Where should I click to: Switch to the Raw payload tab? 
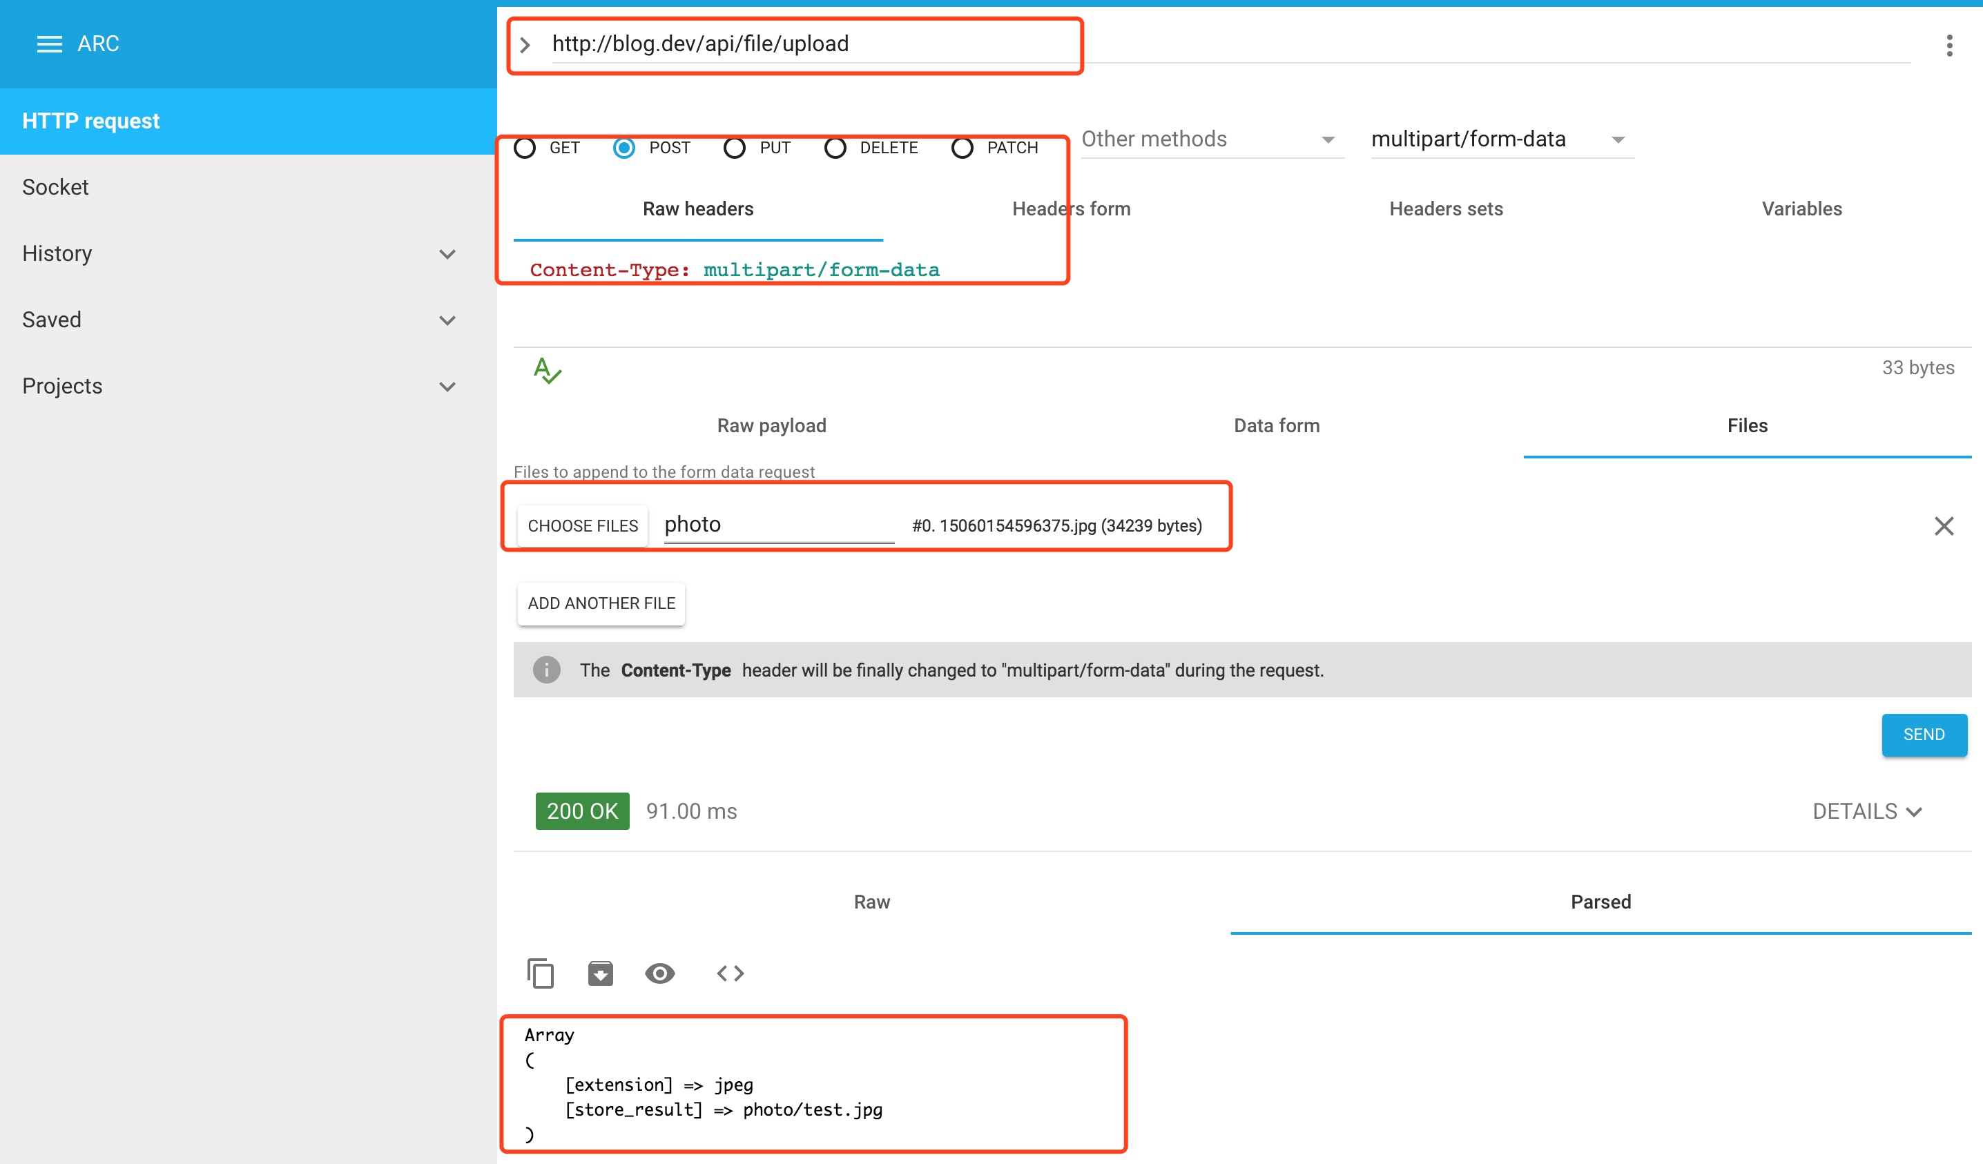771,426
